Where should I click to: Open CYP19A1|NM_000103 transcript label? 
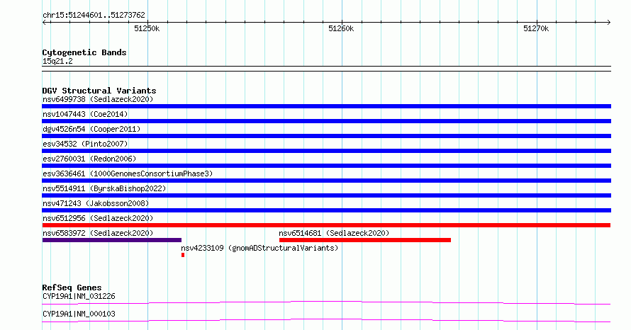(79, 314)
